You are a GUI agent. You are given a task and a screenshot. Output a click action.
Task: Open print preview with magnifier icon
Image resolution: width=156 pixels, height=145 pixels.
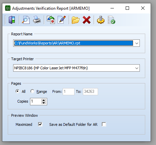click(x=26, y=20)
